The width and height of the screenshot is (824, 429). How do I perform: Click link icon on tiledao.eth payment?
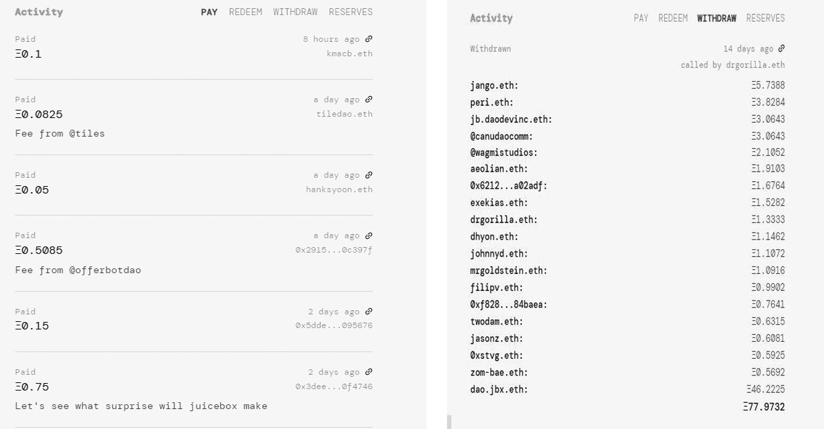(x=369, y=100)
